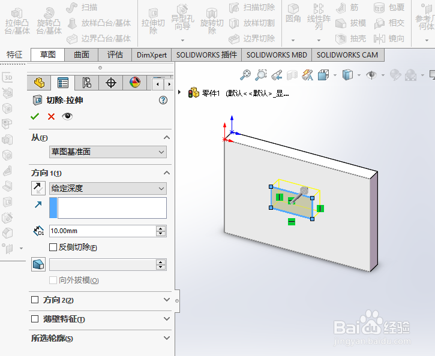Click the Linear Pattern (线性阵列) tool

click(319, 17)
